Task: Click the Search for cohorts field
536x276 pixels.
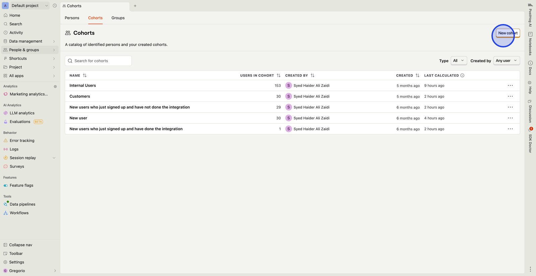Action: [98, 61]
